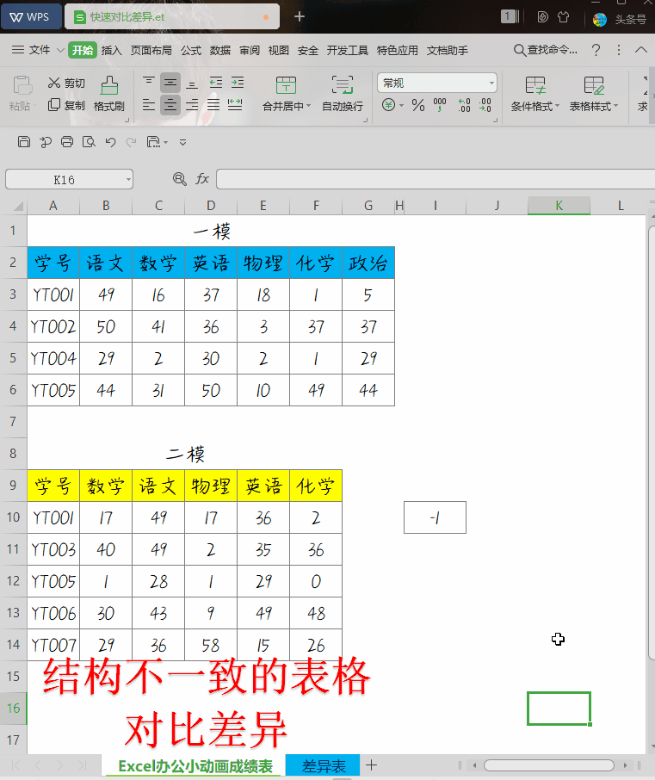655x780 pixels.
Task: Decrease decimal places
Action: pyautogui.click(x=485, y=105)
